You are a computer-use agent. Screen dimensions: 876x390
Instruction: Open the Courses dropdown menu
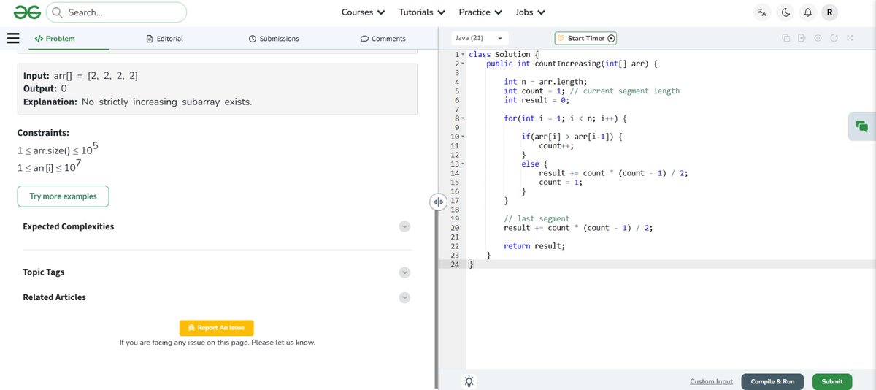363,12
